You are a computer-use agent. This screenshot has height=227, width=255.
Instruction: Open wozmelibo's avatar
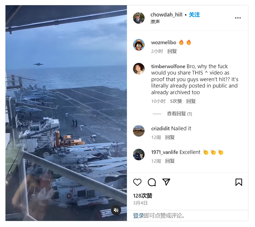(x=139, y=45)
